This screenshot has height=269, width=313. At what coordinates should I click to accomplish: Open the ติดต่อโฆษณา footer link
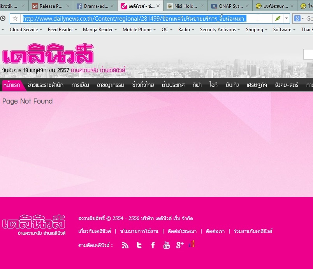[x=182, y=231]
